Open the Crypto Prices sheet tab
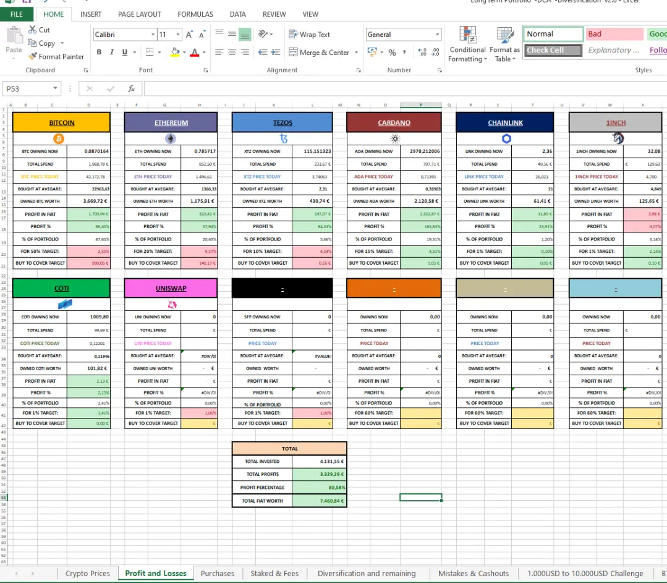Image resolution: width=667 pixels, height=583 pixels. tap(88, 573)
